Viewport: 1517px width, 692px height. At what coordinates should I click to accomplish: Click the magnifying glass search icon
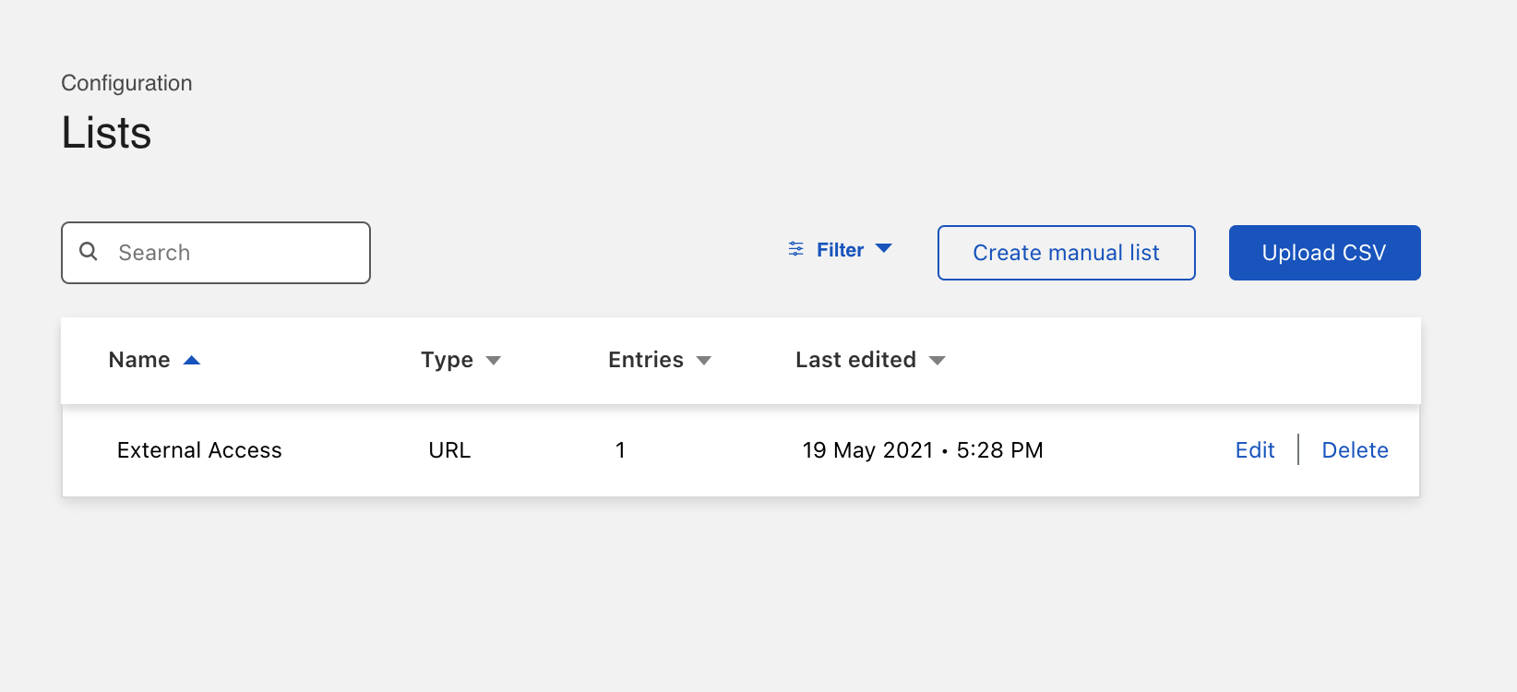[x=89, y=251]
